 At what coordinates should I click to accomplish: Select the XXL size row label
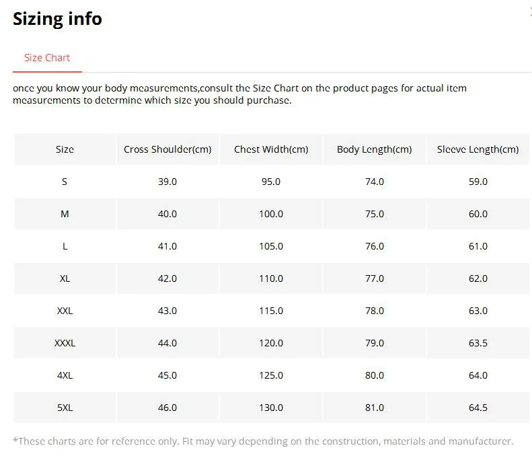click(65, 311)
